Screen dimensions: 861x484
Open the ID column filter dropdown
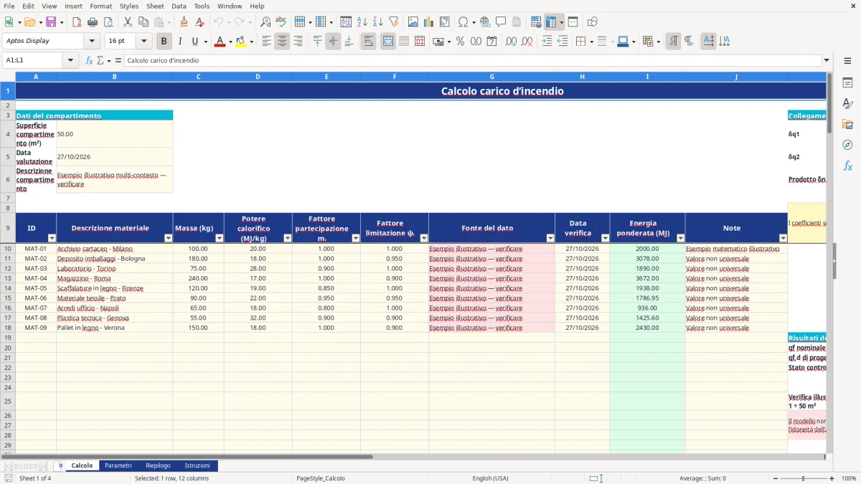point(52,238)
